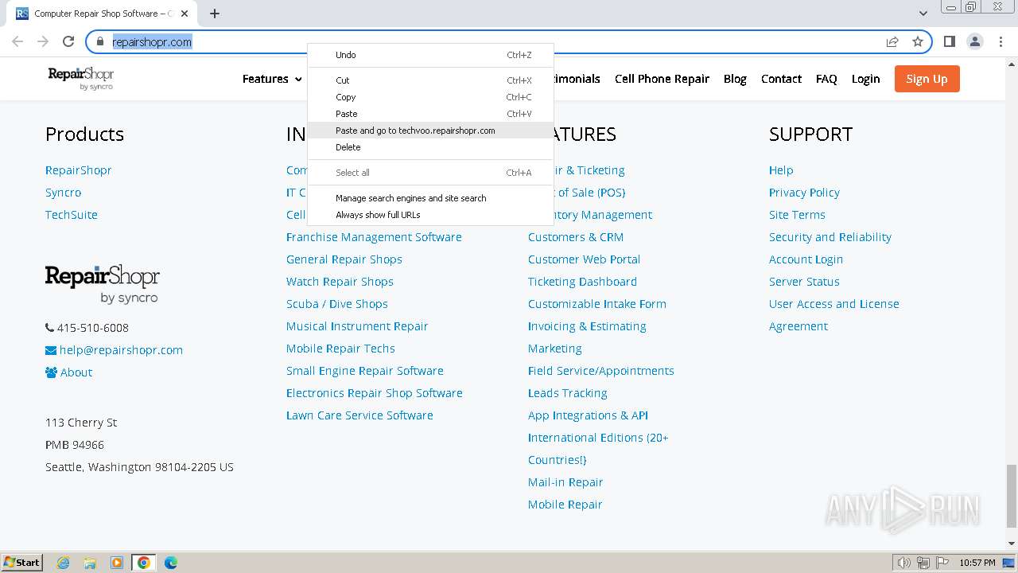
Task: Choose Delete in the context menu
Action: [x=430, y=147]
